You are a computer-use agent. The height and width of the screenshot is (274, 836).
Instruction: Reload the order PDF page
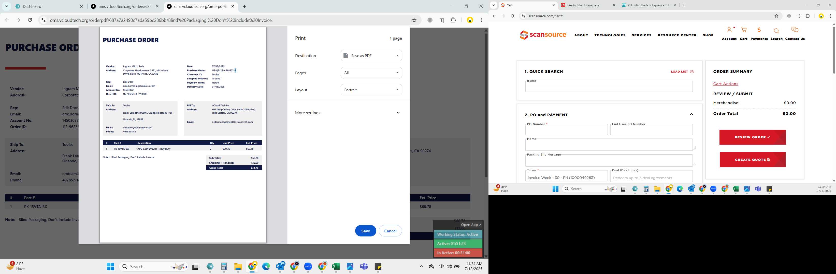[30, 20]
